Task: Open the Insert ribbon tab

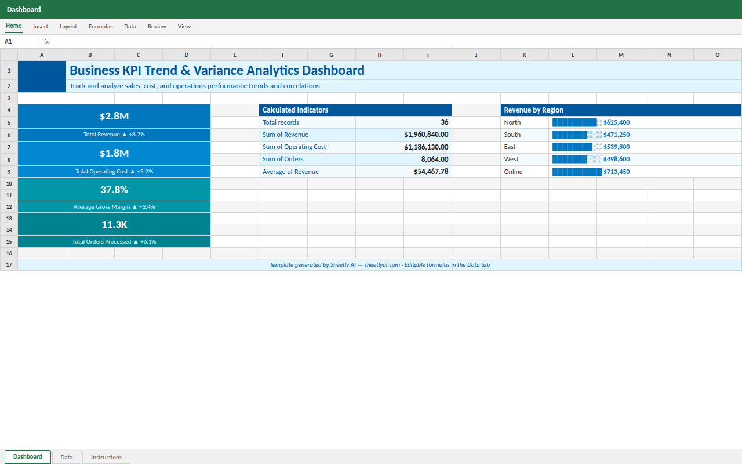Action: [41, 27]
